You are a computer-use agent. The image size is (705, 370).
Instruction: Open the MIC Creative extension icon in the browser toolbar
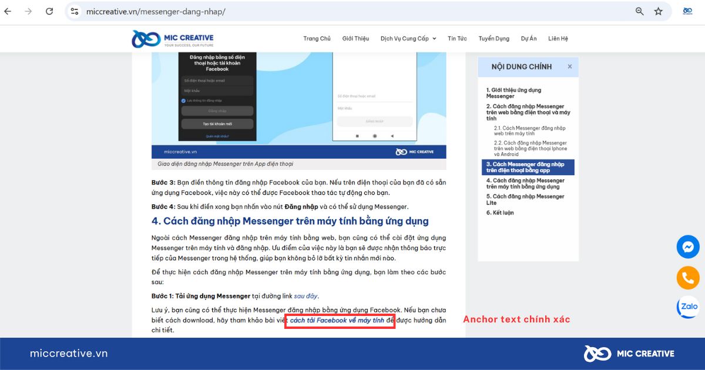687,11
